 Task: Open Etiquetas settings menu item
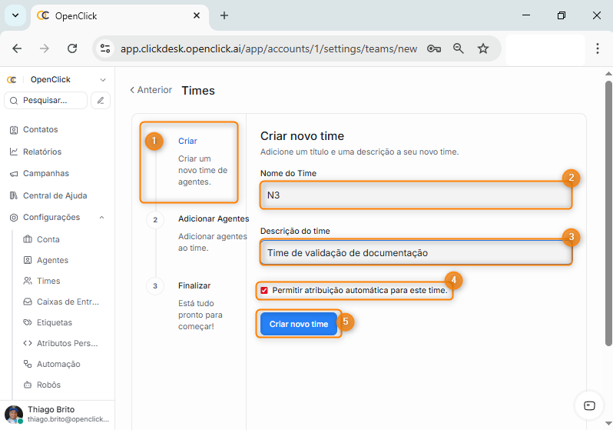tap(54, 322)
